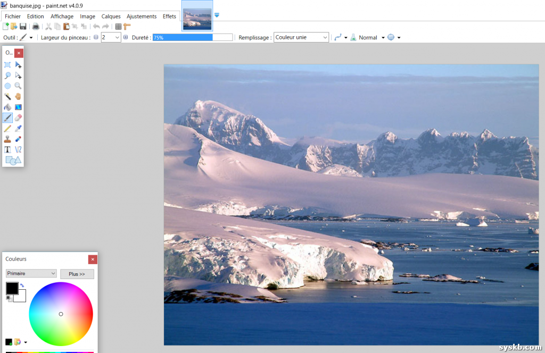
Task: Increase brush width with plus button
Action: [126, 37]
